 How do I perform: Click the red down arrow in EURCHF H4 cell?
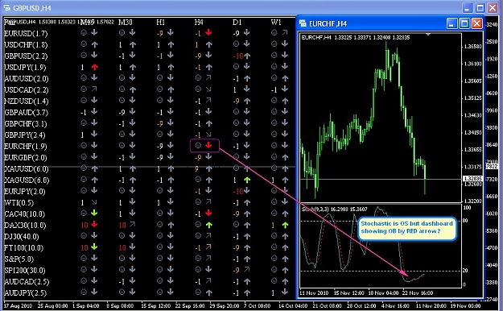point(208,145)
